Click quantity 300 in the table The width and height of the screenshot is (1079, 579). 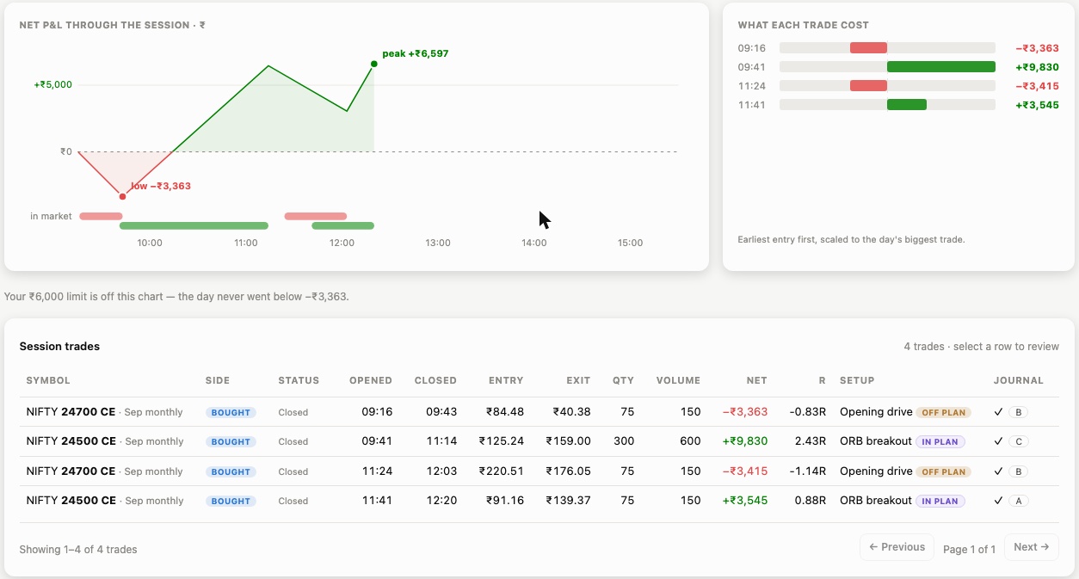(624, 441)
